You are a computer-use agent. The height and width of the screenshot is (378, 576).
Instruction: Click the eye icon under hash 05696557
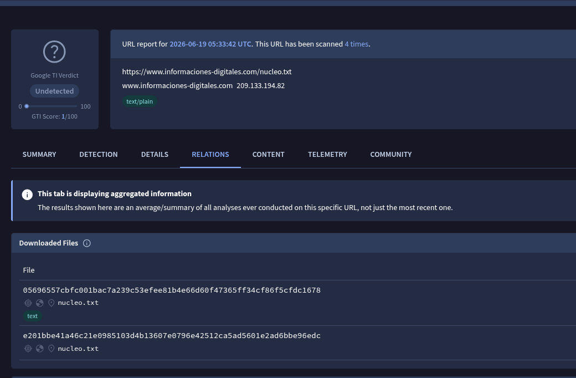tap(28, 303)
